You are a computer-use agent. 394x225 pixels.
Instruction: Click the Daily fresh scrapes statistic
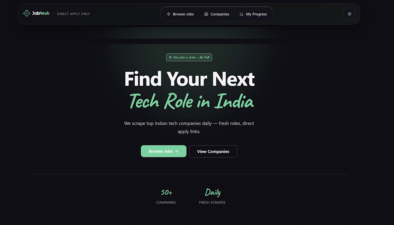(212, 196)
